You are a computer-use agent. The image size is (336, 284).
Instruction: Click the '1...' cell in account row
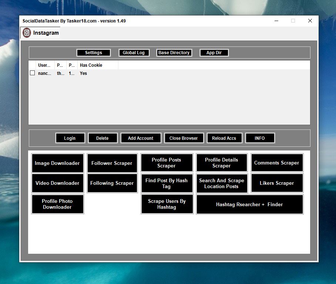[x=71, y=73]
